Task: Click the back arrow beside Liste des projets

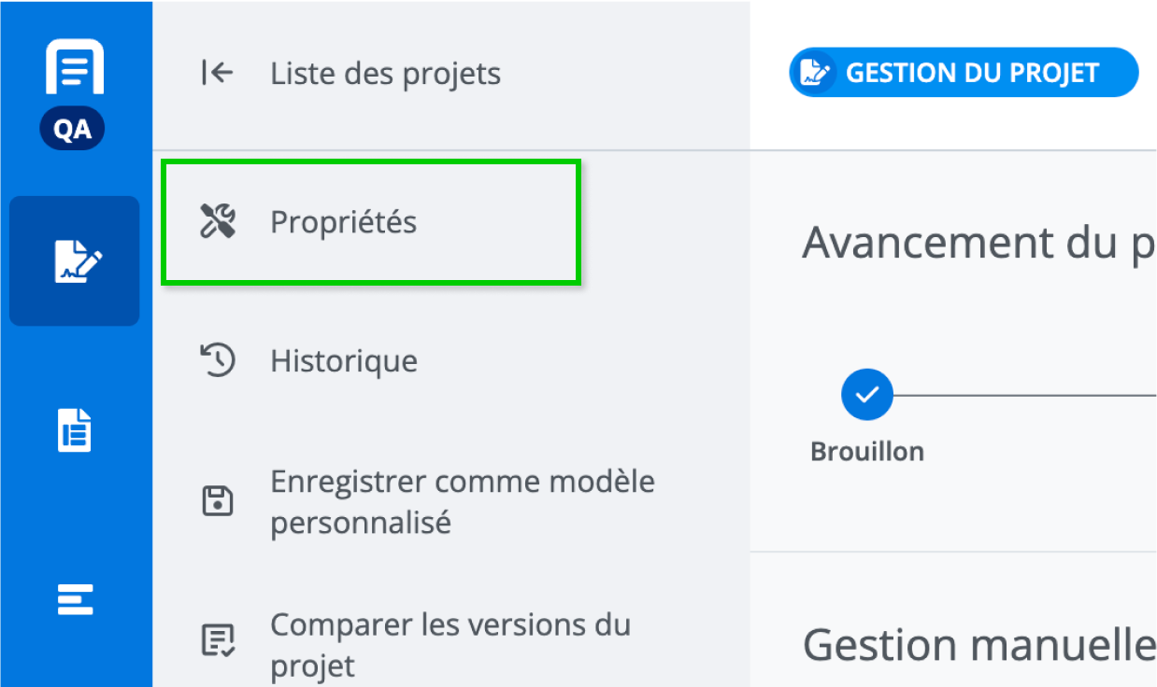Action: [217, 73]
